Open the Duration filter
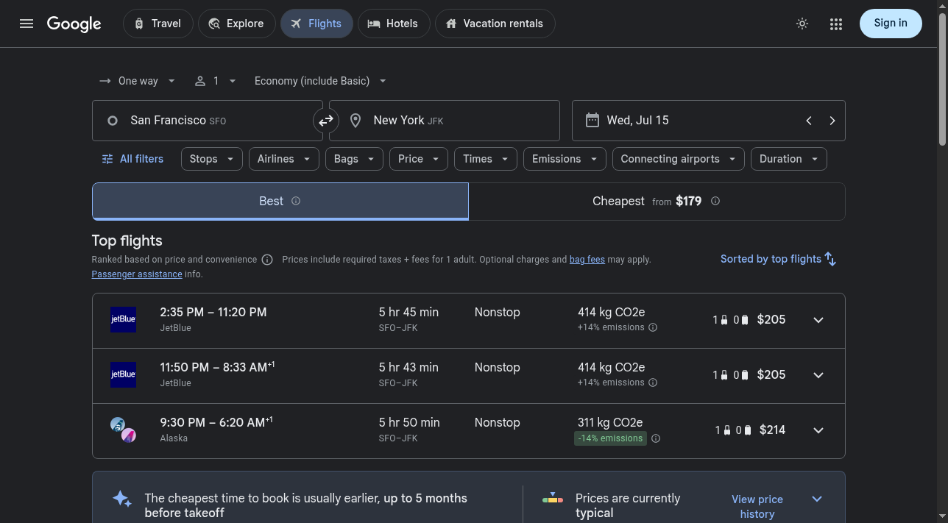 789,159
